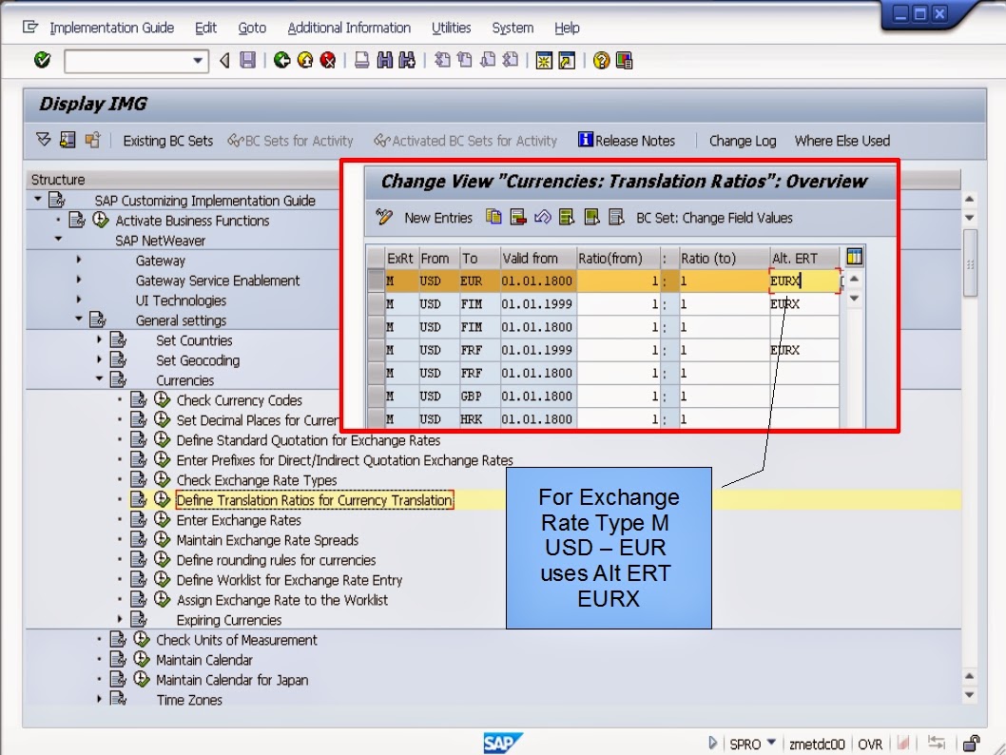Click the Undo icon in the overview toolbar
Viewport: 1006px width, 755px height.
pos(542,218)
